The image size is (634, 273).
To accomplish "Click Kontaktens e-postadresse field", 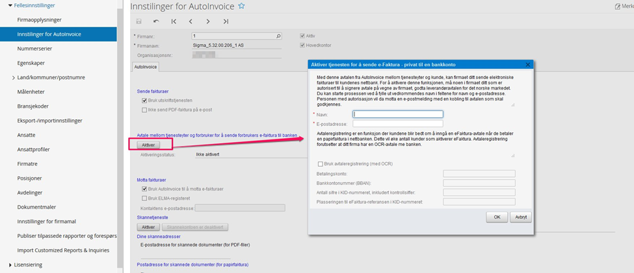I will pyautogui.click(x=240, y=208).
